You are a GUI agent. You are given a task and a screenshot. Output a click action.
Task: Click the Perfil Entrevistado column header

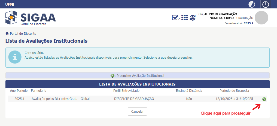[x=126, y=90]
